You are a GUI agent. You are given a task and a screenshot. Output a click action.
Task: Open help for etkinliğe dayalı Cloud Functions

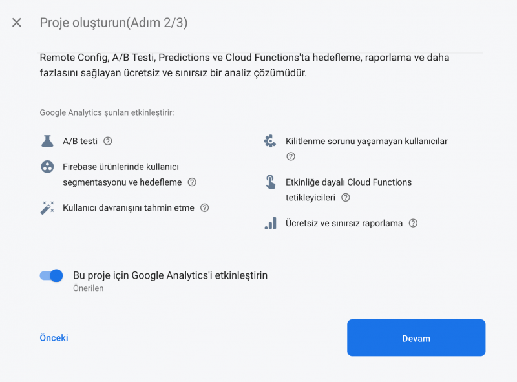tap(346, 197)
